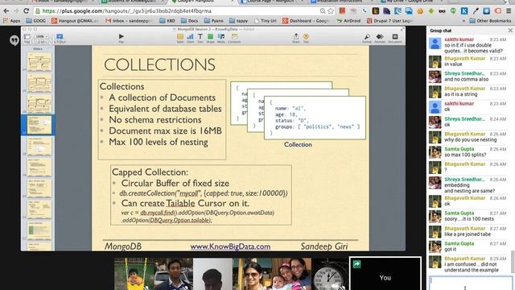Insert a Table from Keynote toolbar
Image resolution: width=515 pixels, height=290 pixels.
(180, 38)
